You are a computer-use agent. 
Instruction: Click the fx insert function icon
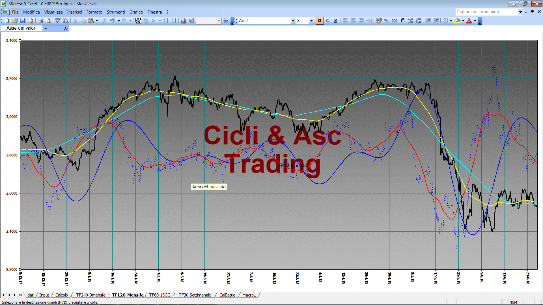66,29
